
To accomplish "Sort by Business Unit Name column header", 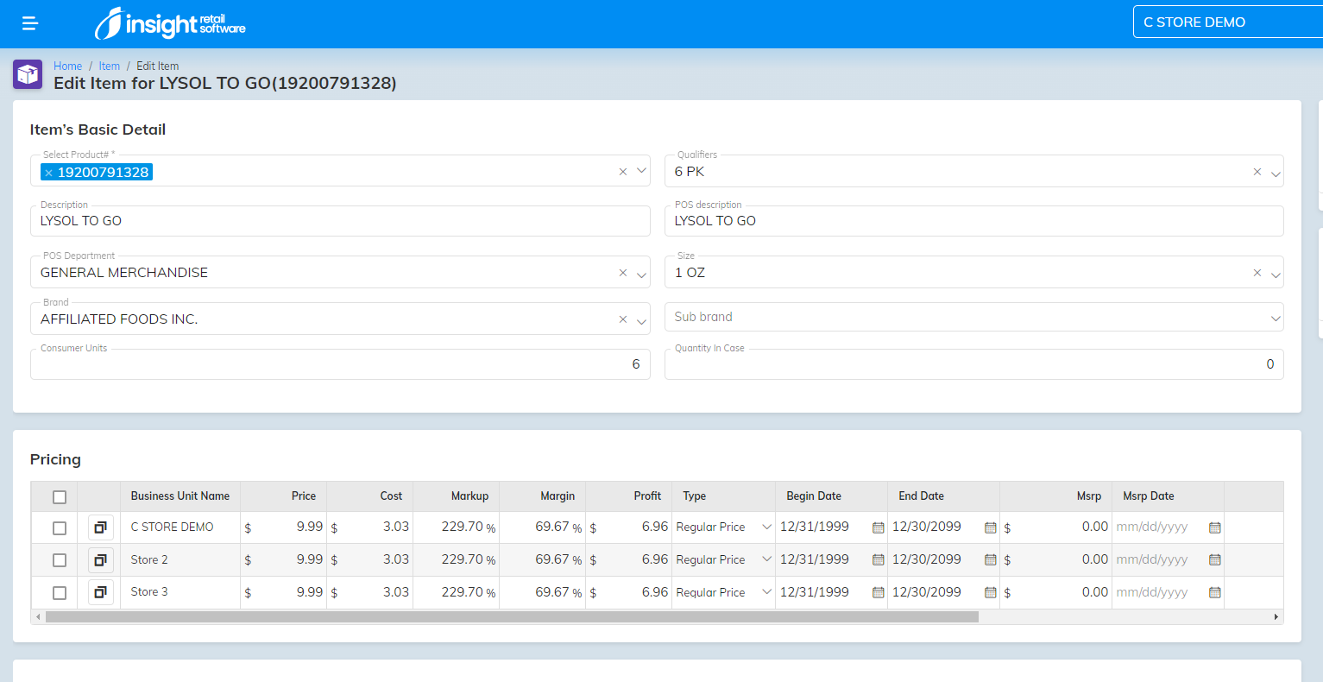I will (x=180, y=496).
